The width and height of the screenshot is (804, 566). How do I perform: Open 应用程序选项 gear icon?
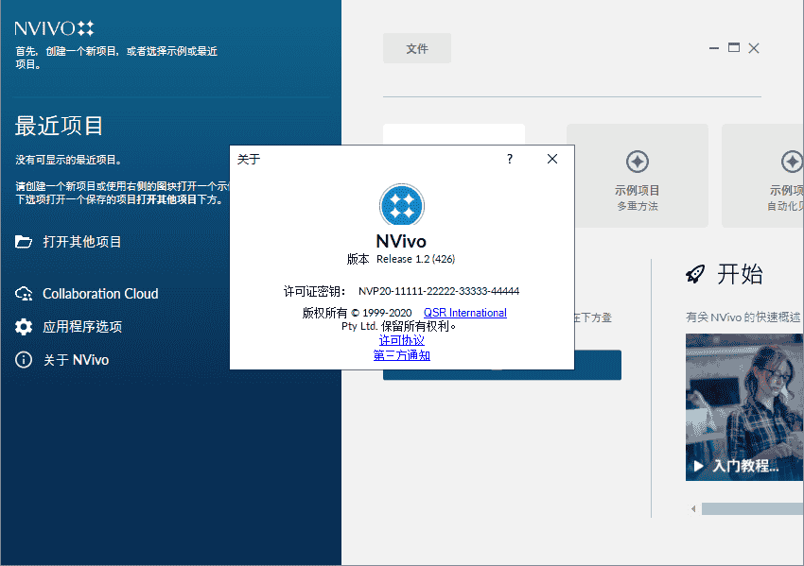[x=23, y=327]
